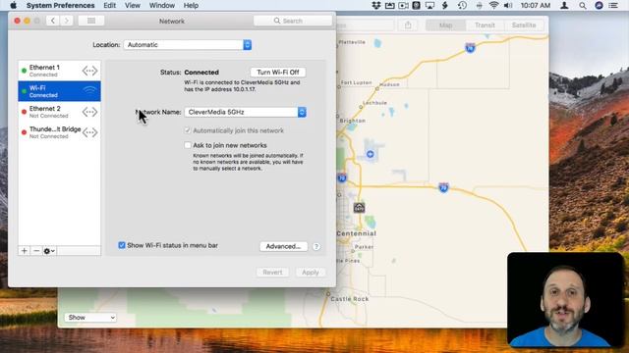Click the Platteville label on the map
This screenshot has height=353, width=629.
[x=352, y=42]
